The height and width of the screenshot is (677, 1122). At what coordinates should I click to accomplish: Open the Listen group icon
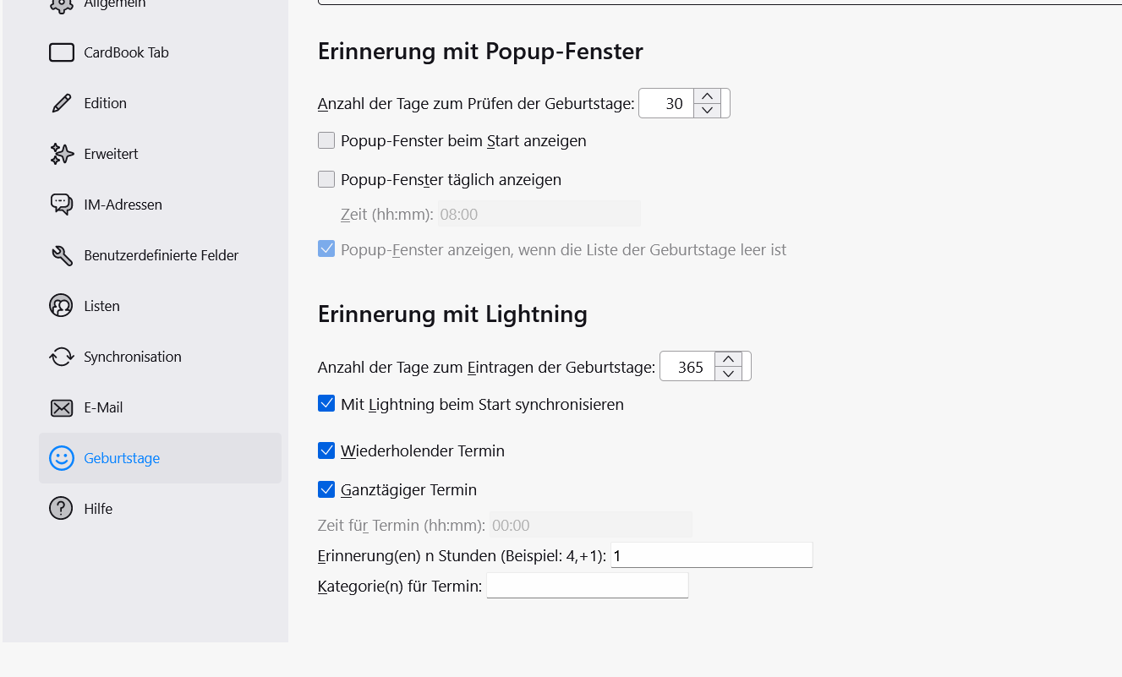[x=61, y=306]
